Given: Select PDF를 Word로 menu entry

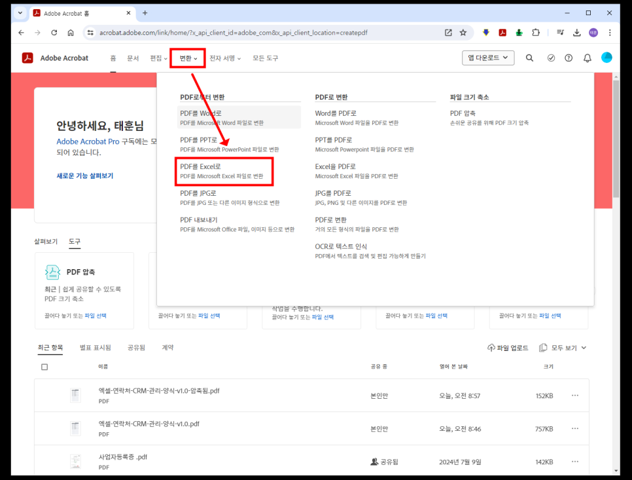Looking at the screenshot, I should point(239,117).
